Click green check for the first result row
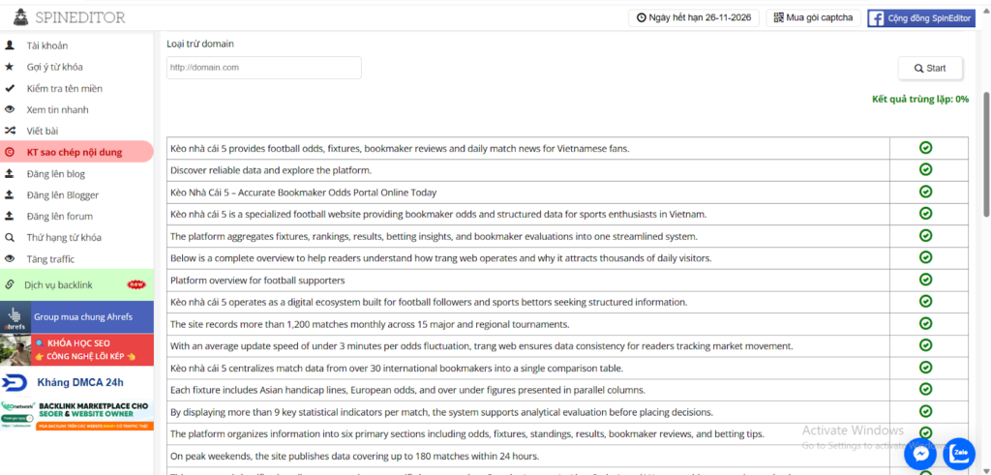The height and width of the screenshot is (475, 991). pos(925,148)
